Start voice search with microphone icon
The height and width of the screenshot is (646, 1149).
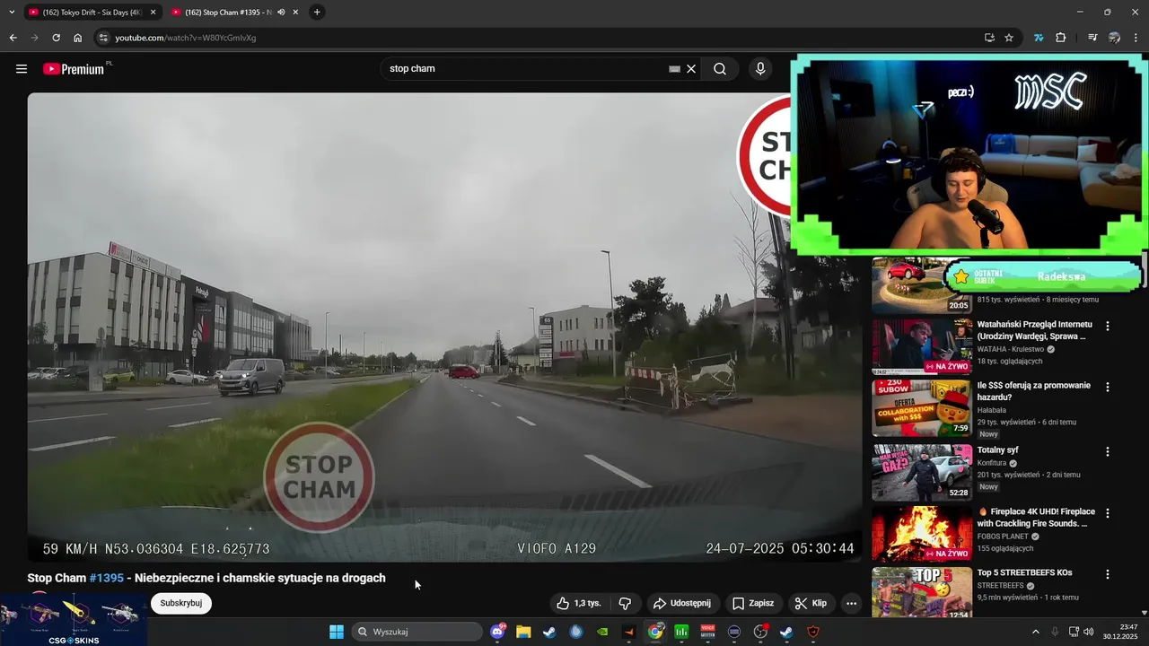pyautogui.click(x=760, y=69)
